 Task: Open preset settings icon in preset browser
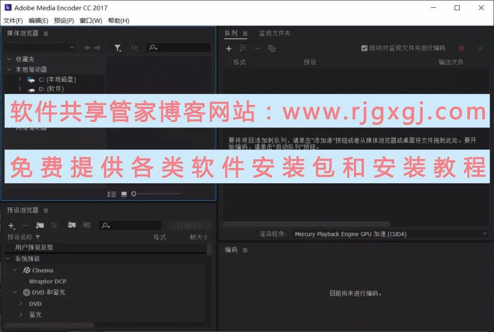54,226
